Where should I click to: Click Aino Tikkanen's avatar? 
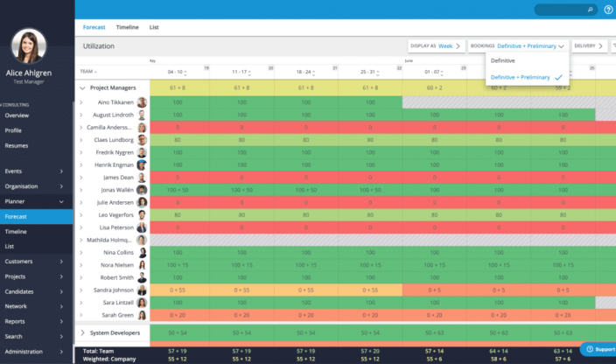click(x=142, y=102)
